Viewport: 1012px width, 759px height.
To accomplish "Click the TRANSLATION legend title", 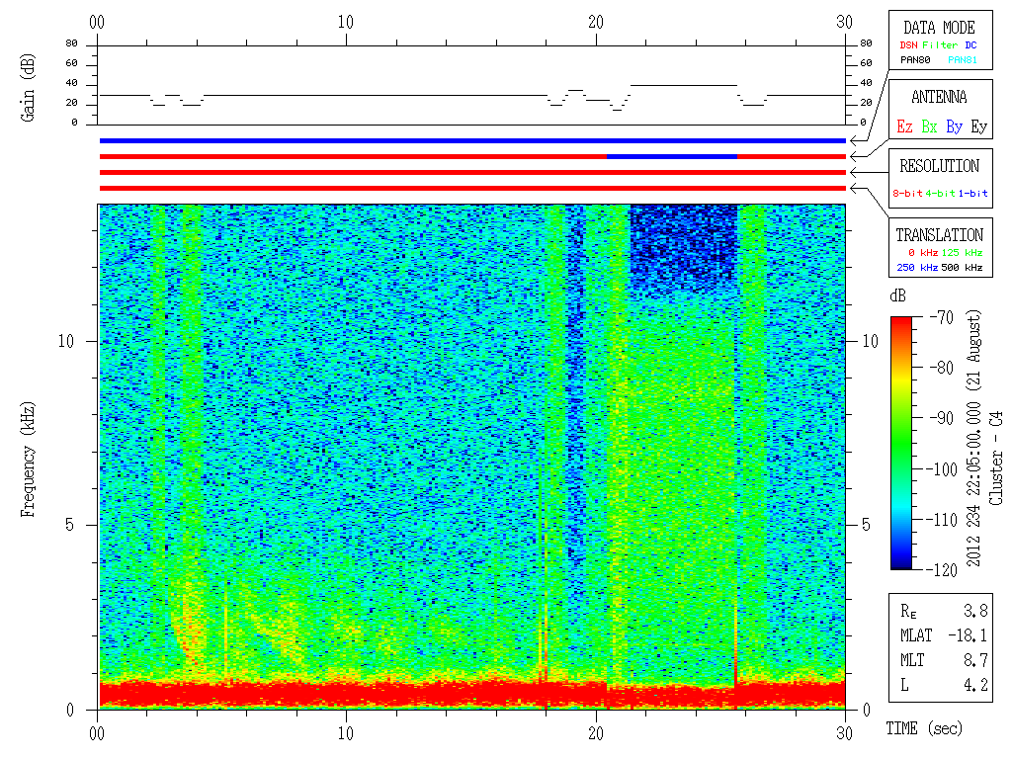I will pyautogui.click(x=940, y=235).
